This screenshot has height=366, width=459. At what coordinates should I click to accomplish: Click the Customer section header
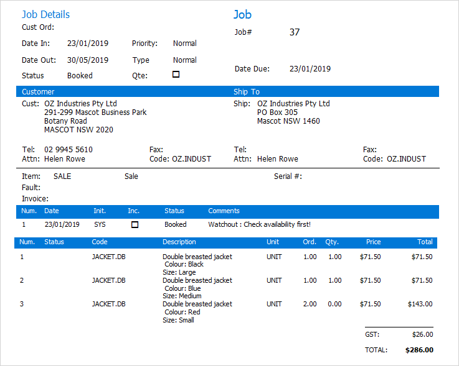click(x=38, y=92)
